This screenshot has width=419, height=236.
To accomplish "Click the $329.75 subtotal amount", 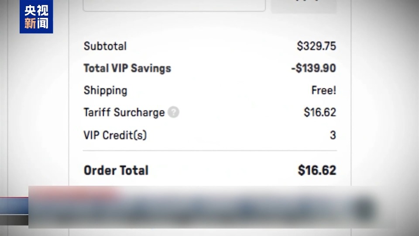I will 316,46.
